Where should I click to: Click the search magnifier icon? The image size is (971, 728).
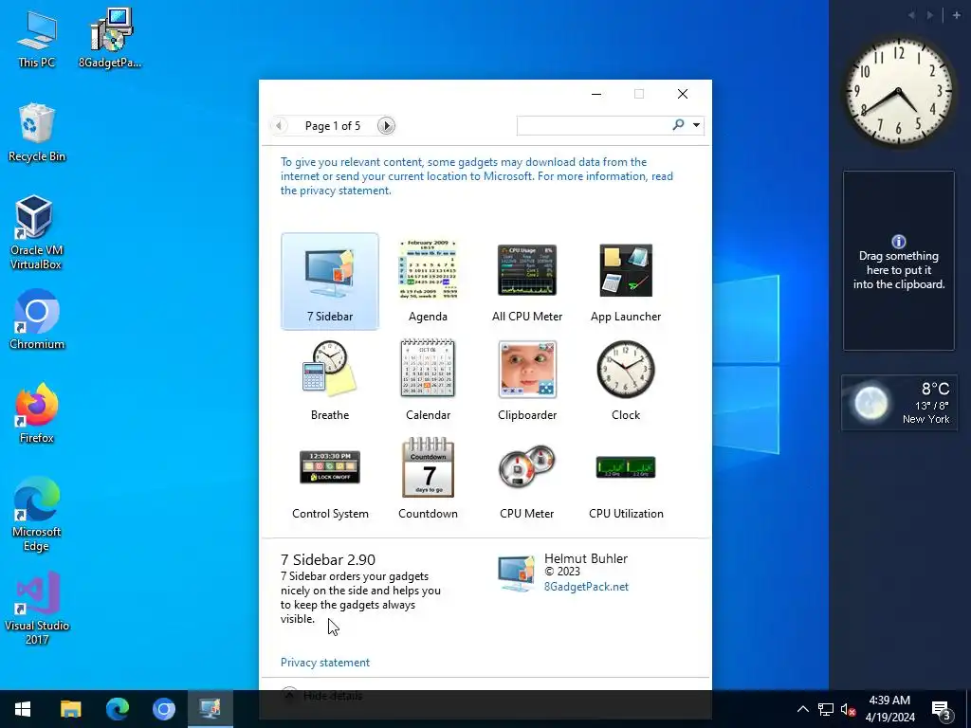[678, 125]
